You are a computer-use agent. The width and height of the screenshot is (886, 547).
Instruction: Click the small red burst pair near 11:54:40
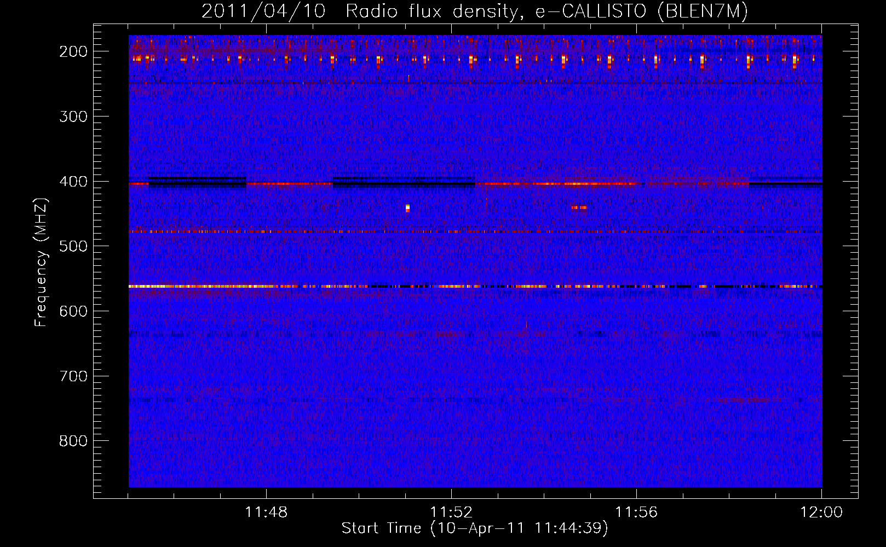pyautogui.click(x=579, y=207)
